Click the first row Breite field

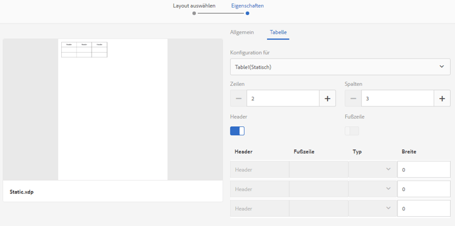tap(424, 170)
